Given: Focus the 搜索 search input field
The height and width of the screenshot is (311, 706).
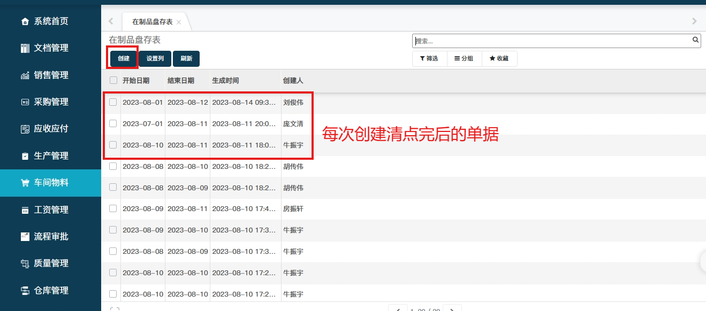Looking at the screenshot, I should [551, 41].
